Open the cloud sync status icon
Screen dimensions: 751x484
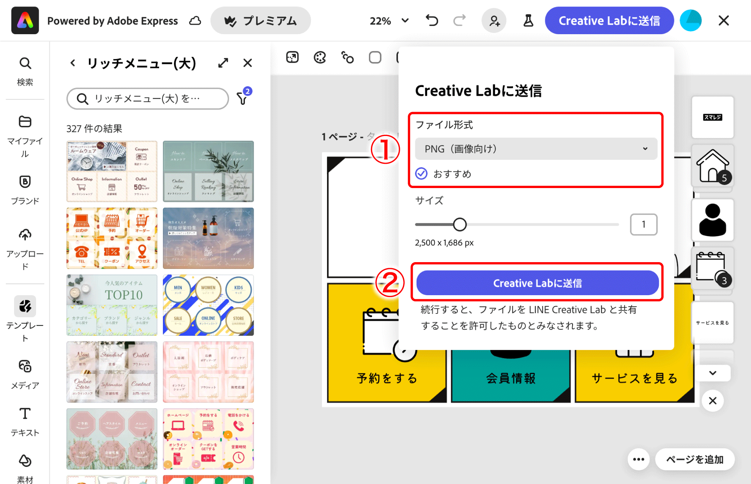pyautogui.click(x=195, y=21)
